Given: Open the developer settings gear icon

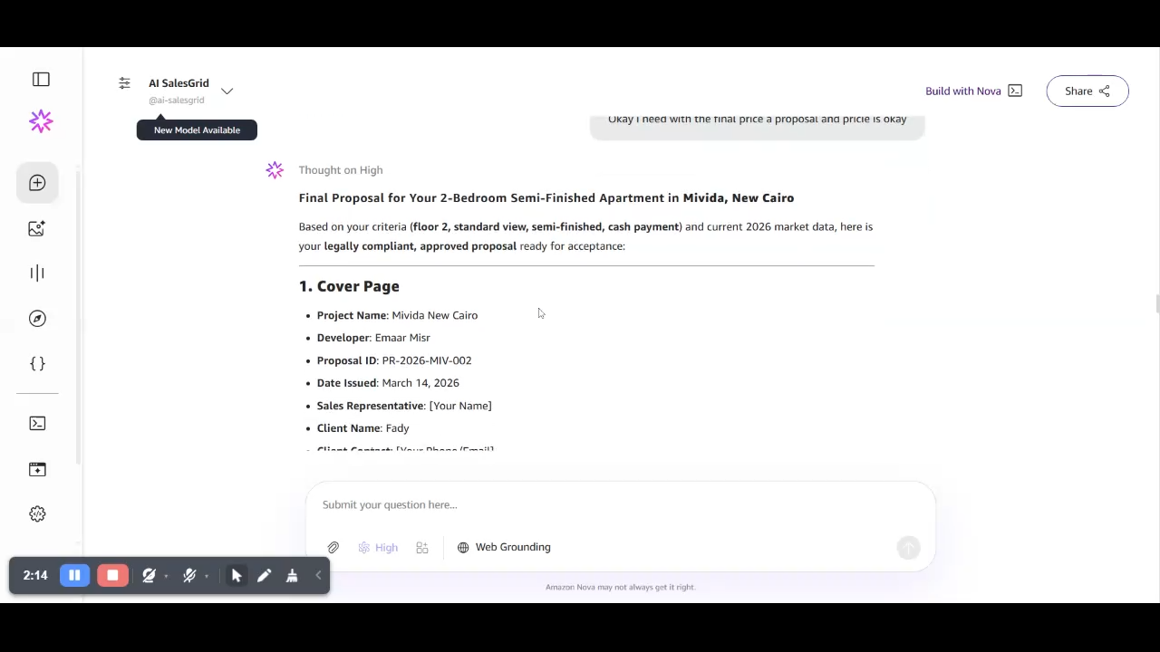Looking at the screenshot, I should click(x=37, y=513).
